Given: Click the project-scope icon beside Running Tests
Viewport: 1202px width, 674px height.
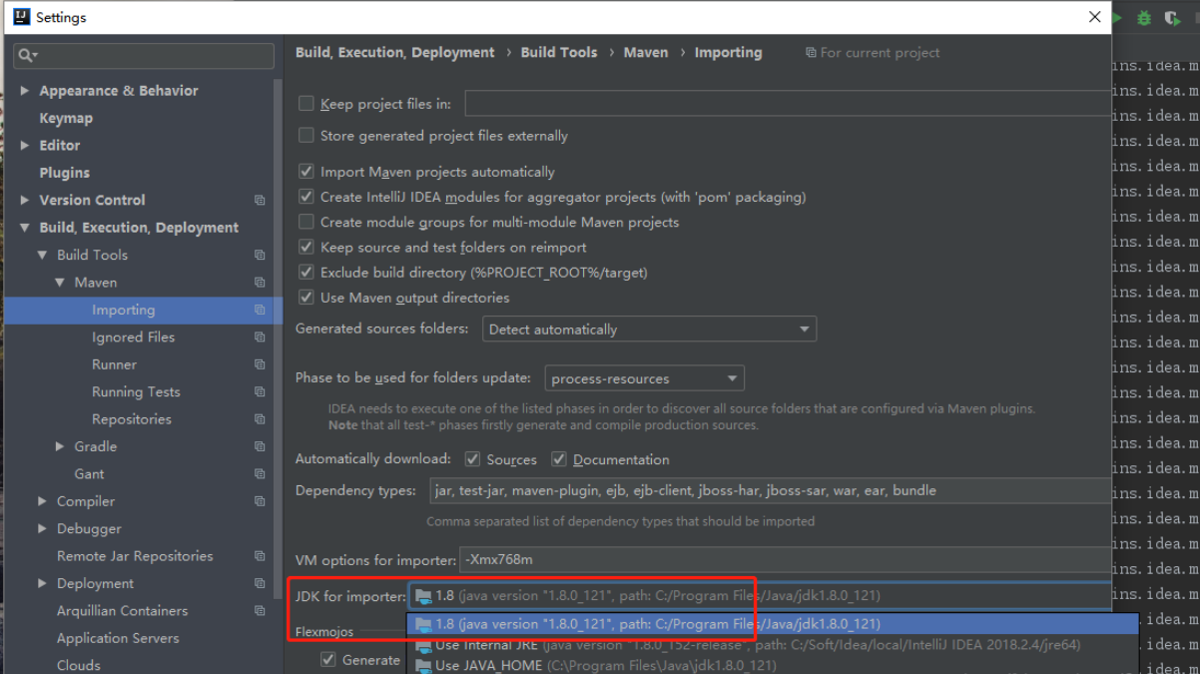Looking at the screenshot, I should [260, 392].
